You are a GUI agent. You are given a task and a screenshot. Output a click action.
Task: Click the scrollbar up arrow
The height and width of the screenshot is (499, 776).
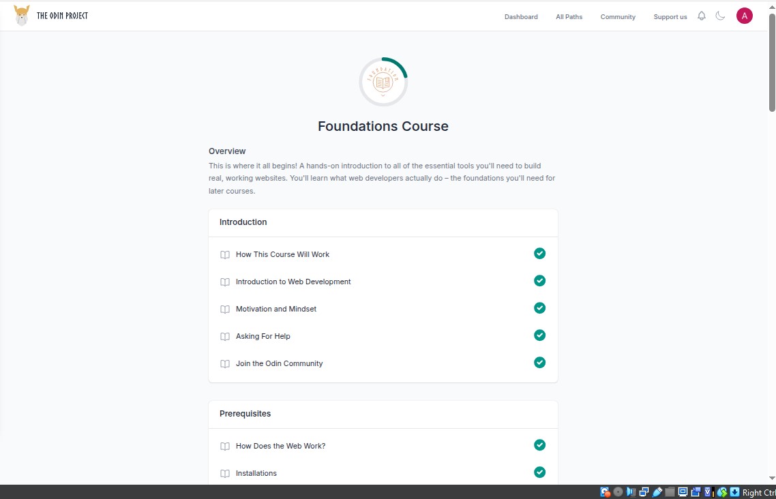[x=771, y=6]
